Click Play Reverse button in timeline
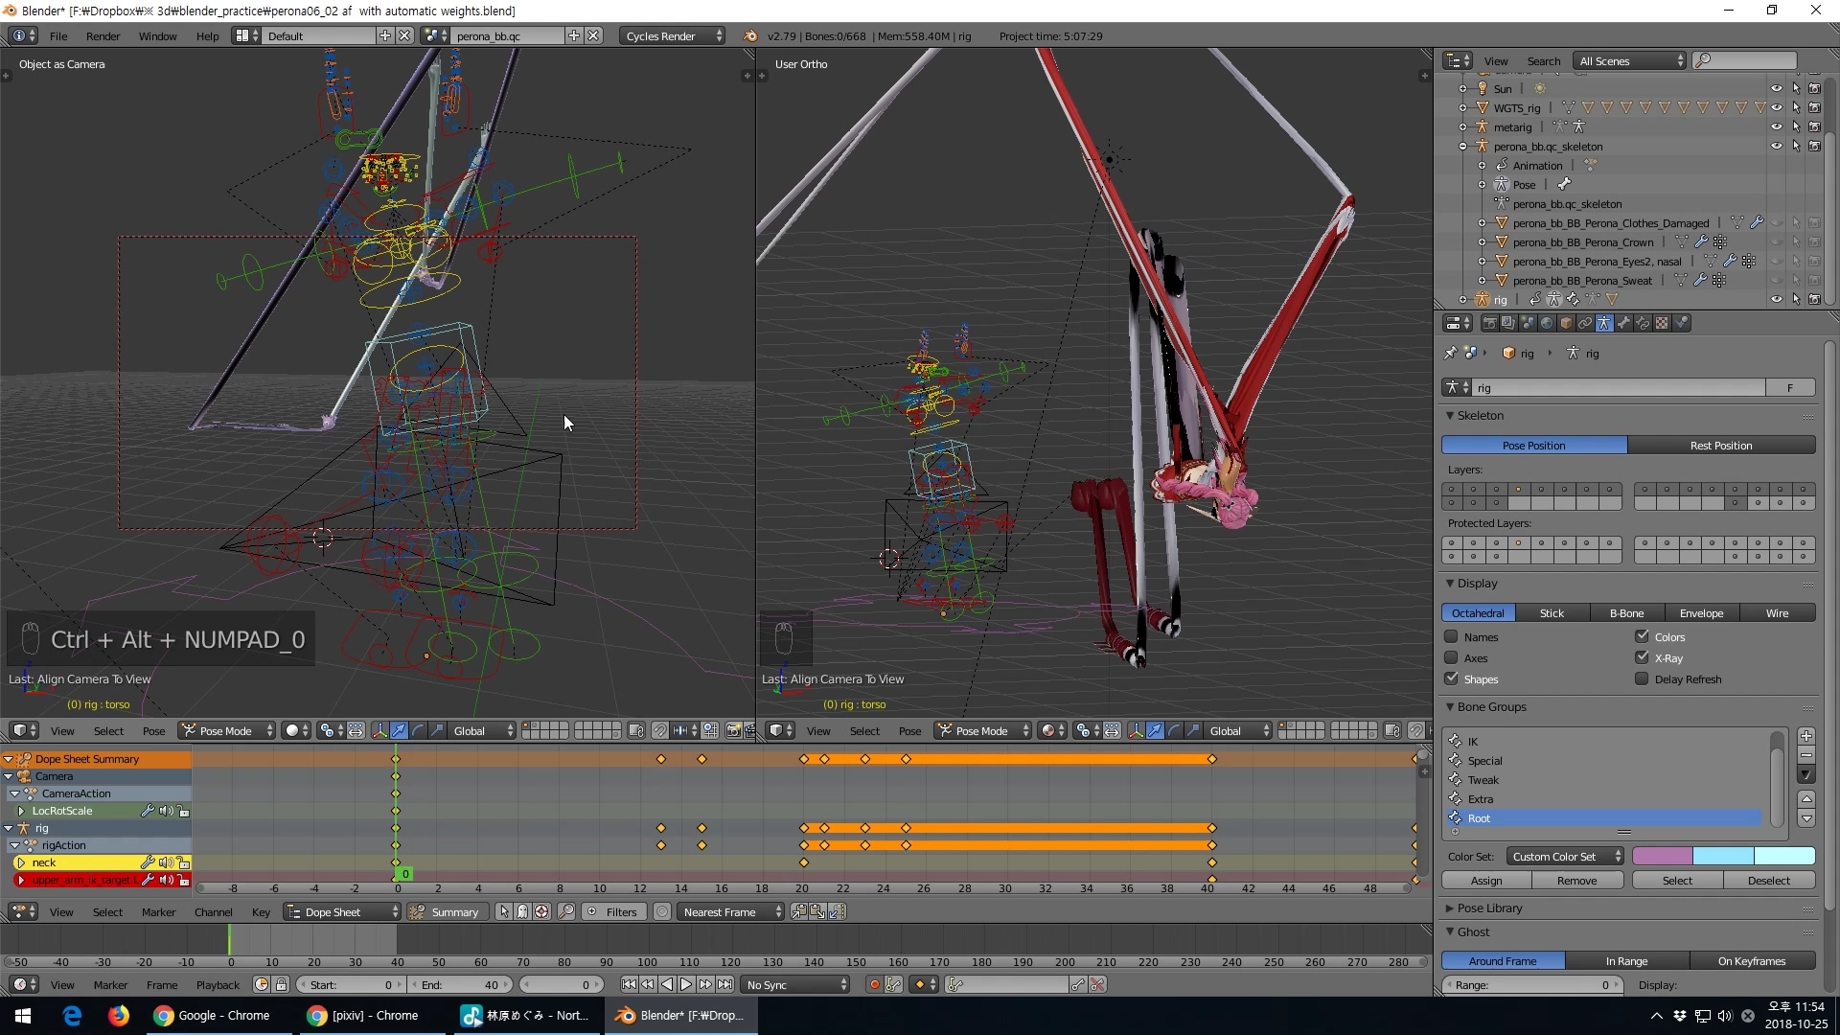This screenshot has width=1840, height=1035. click(x=667, y=984)
